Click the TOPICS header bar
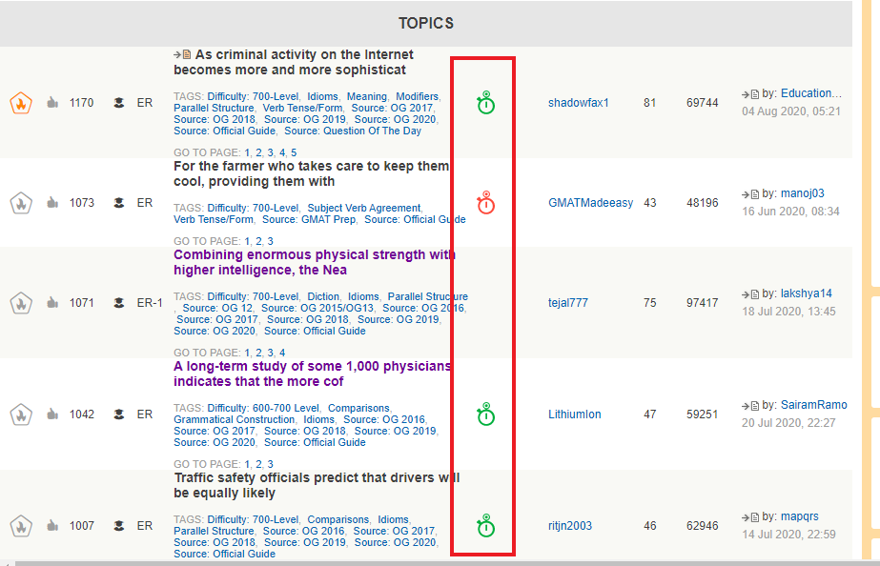The image size is (880, 566). point(425,23)
